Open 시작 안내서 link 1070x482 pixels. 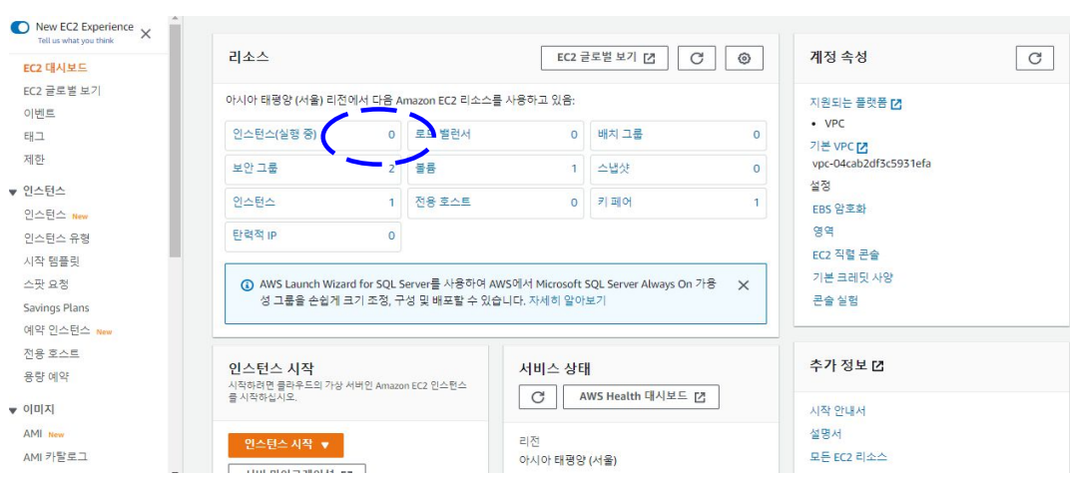pos(837,411)
